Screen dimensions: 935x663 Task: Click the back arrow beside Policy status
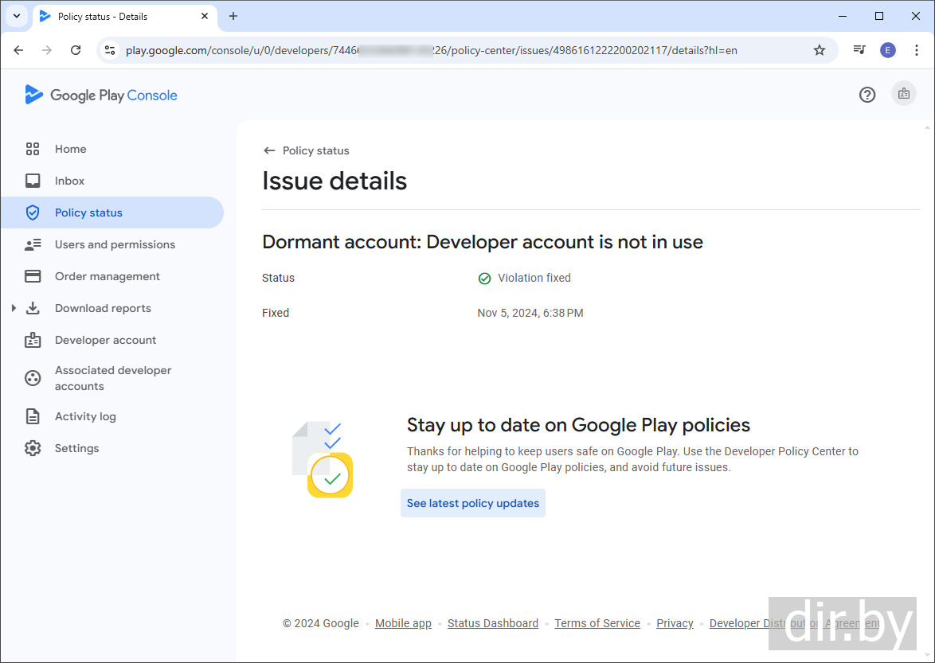269,150
